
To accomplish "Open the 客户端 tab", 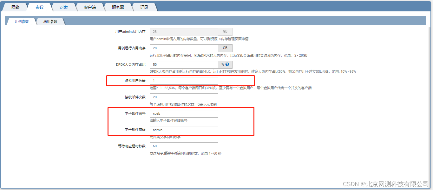I will pos(90,7).
